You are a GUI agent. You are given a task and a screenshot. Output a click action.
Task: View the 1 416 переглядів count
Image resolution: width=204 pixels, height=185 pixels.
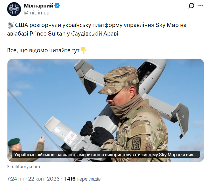(82, 179)
